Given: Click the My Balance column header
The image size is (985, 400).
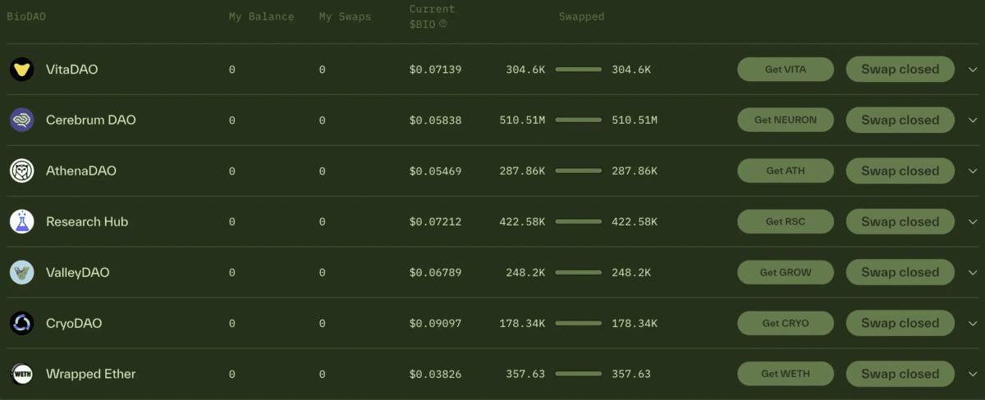Looking at the screenshot, I should 261,16.
